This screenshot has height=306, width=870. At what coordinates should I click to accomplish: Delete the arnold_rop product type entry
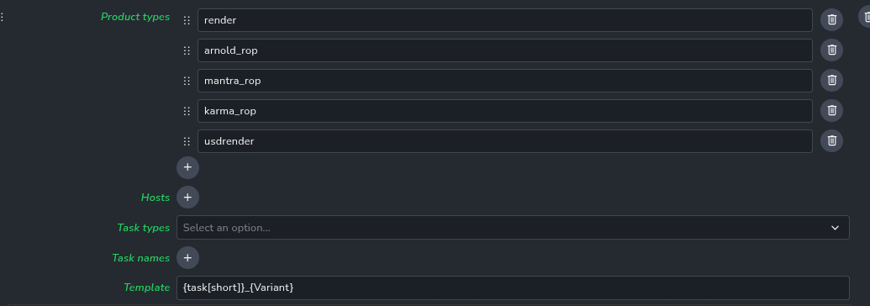831,50
